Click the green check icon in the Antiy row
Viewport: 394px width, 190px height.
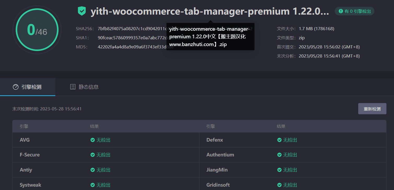coord(92,170)
